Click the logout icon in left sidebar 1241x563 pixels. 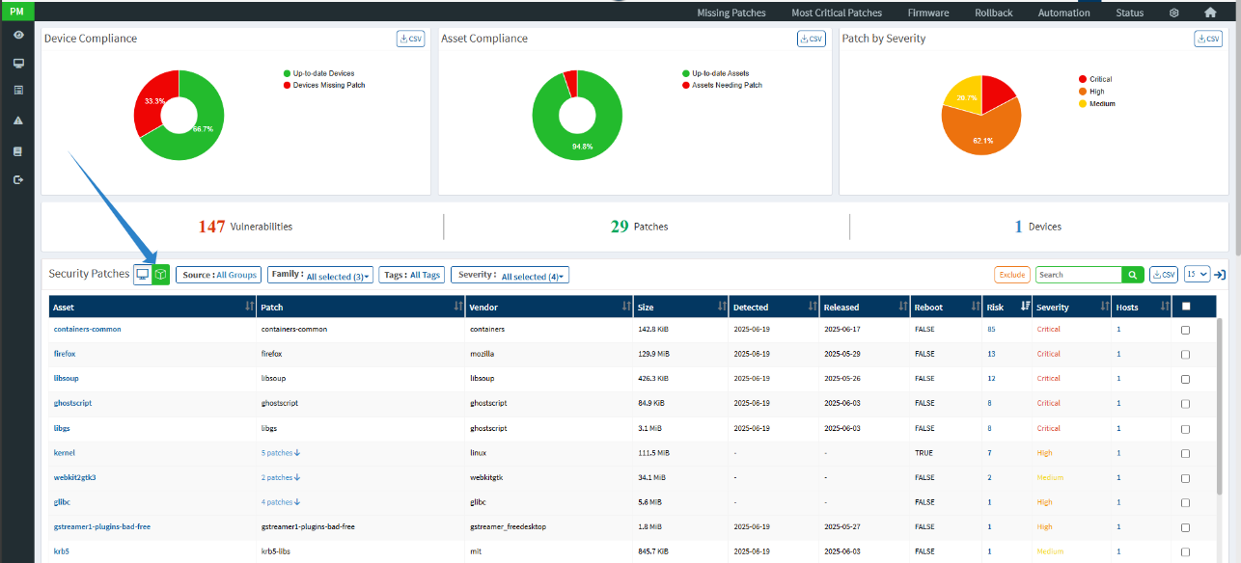pos(17,179)
